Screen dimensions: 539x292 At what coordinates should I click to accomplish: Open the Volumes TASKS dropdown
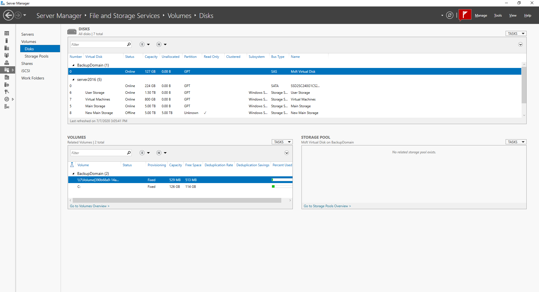click(x=282, y=142)
